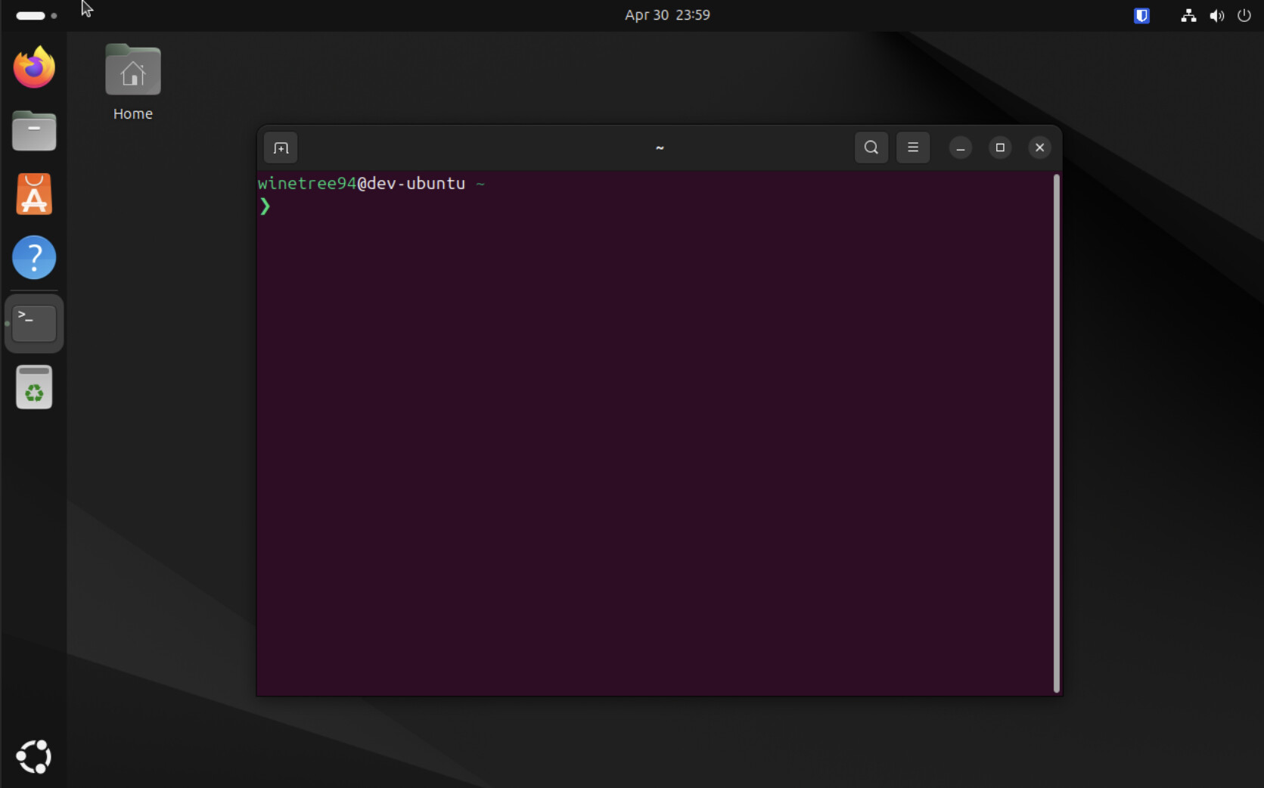Maximize the terminal window

(1000, 147)
